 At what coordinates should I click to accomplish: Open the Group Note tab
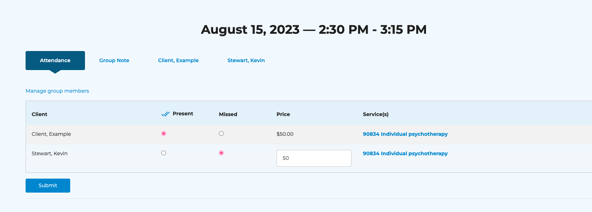[x=114, y=60]
